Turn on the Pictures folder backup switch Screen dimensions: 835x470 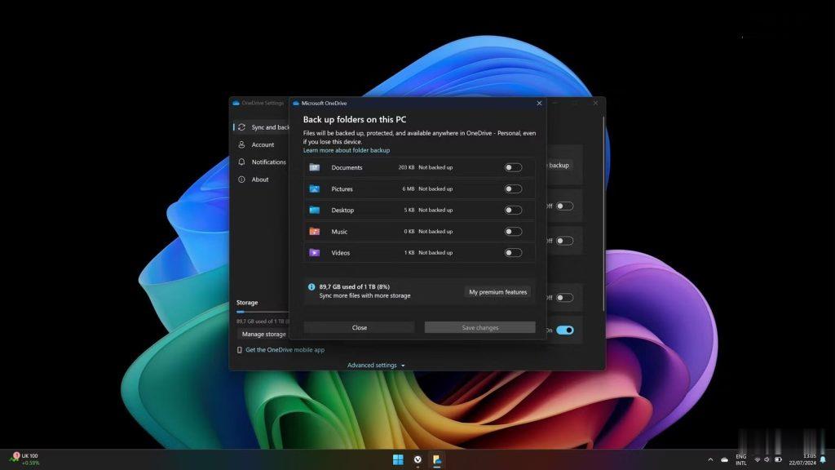point(513,188)
